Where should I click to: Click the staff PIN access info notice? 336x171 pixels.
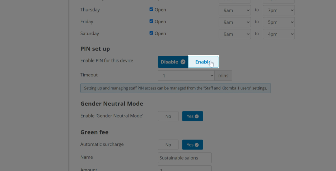coord(176,88)
